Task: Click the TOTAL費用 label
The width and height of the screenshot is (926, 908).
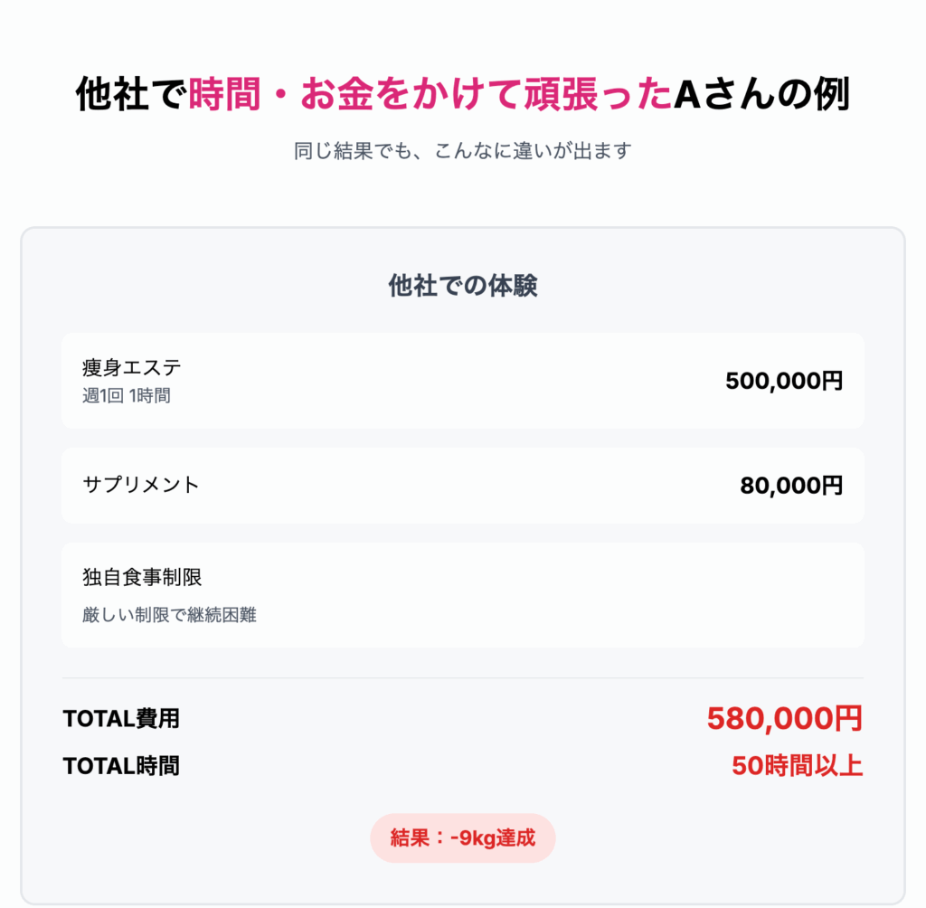Action: (121, 719)
